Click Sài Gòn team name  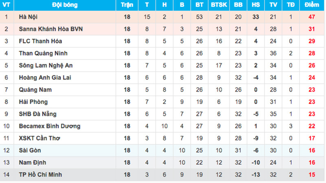(30, 150)
